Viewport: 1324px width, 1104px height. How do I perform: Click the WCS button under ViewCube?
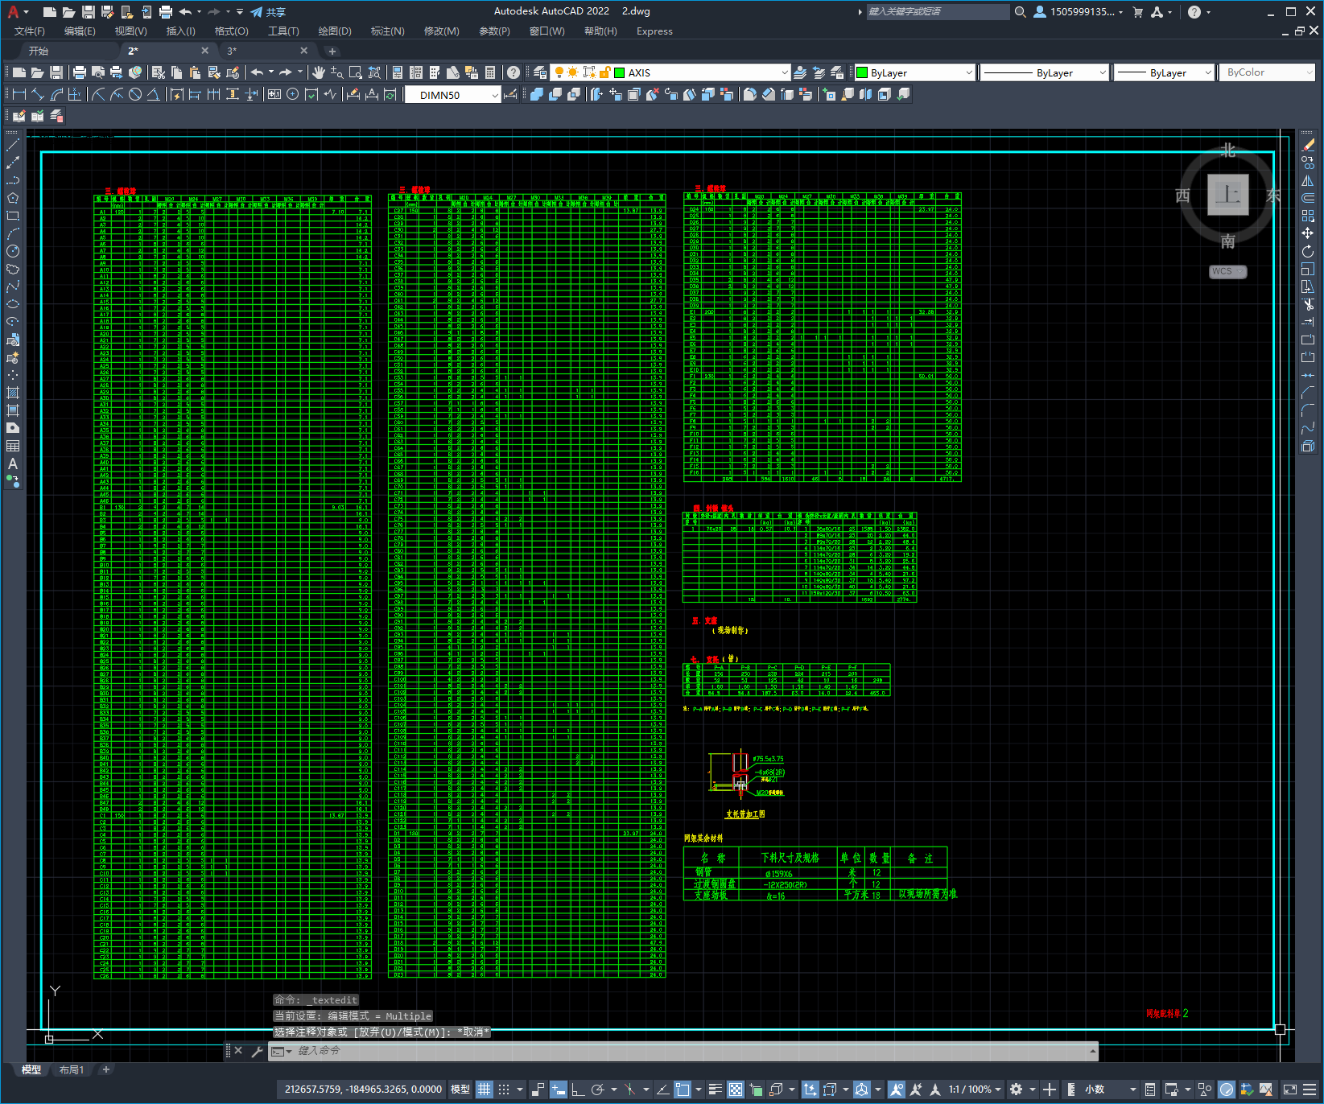(1227, 272)
